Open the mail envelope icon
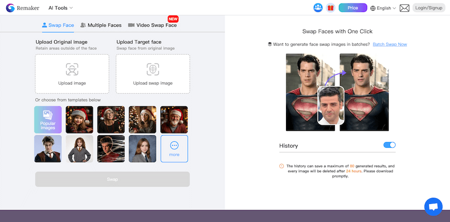Viewport: 450px width, 222px height. click(x=404, y=8)
